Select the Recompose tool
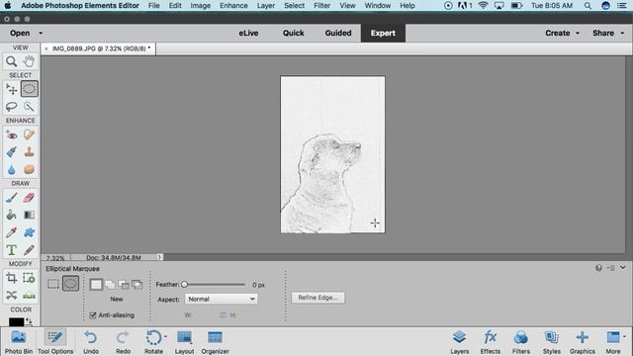The width and height of the screenshot is (633, 356). tap(29, 278)
